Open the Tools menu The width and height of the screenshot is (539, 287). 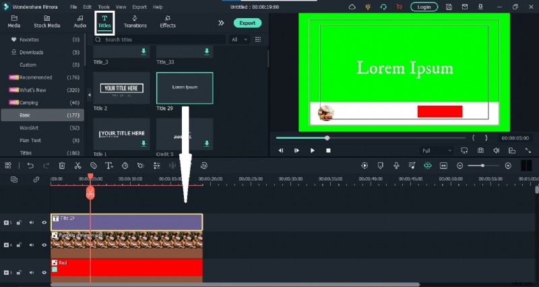click(104, 7)
